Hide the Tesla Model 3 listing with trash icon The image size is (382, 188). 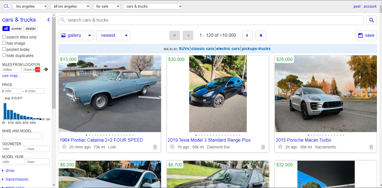pos(263,147)
